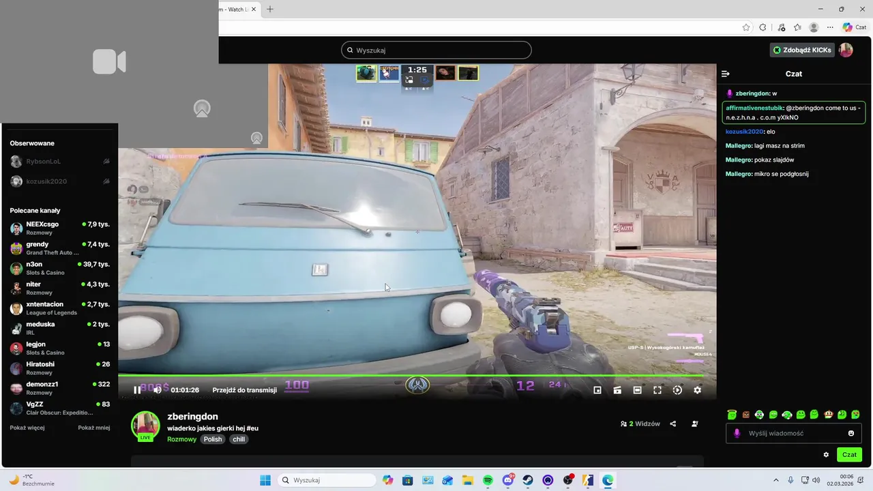Insert the angry brown box emote
The height and width of the screenshot is (491, 873).
point(745,415)
